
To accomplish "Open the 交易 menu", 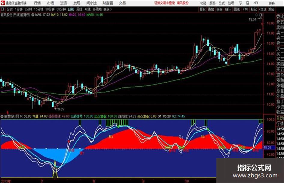I will [122, 3].
